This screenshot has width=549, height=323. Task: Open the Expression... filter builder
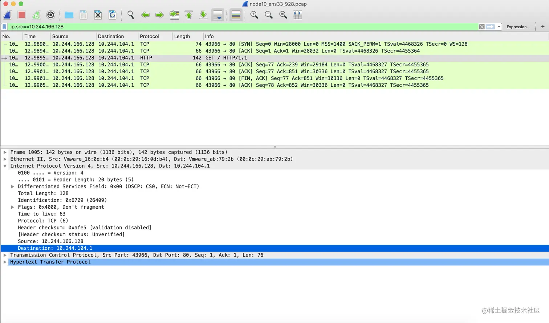tap(518, 27)
